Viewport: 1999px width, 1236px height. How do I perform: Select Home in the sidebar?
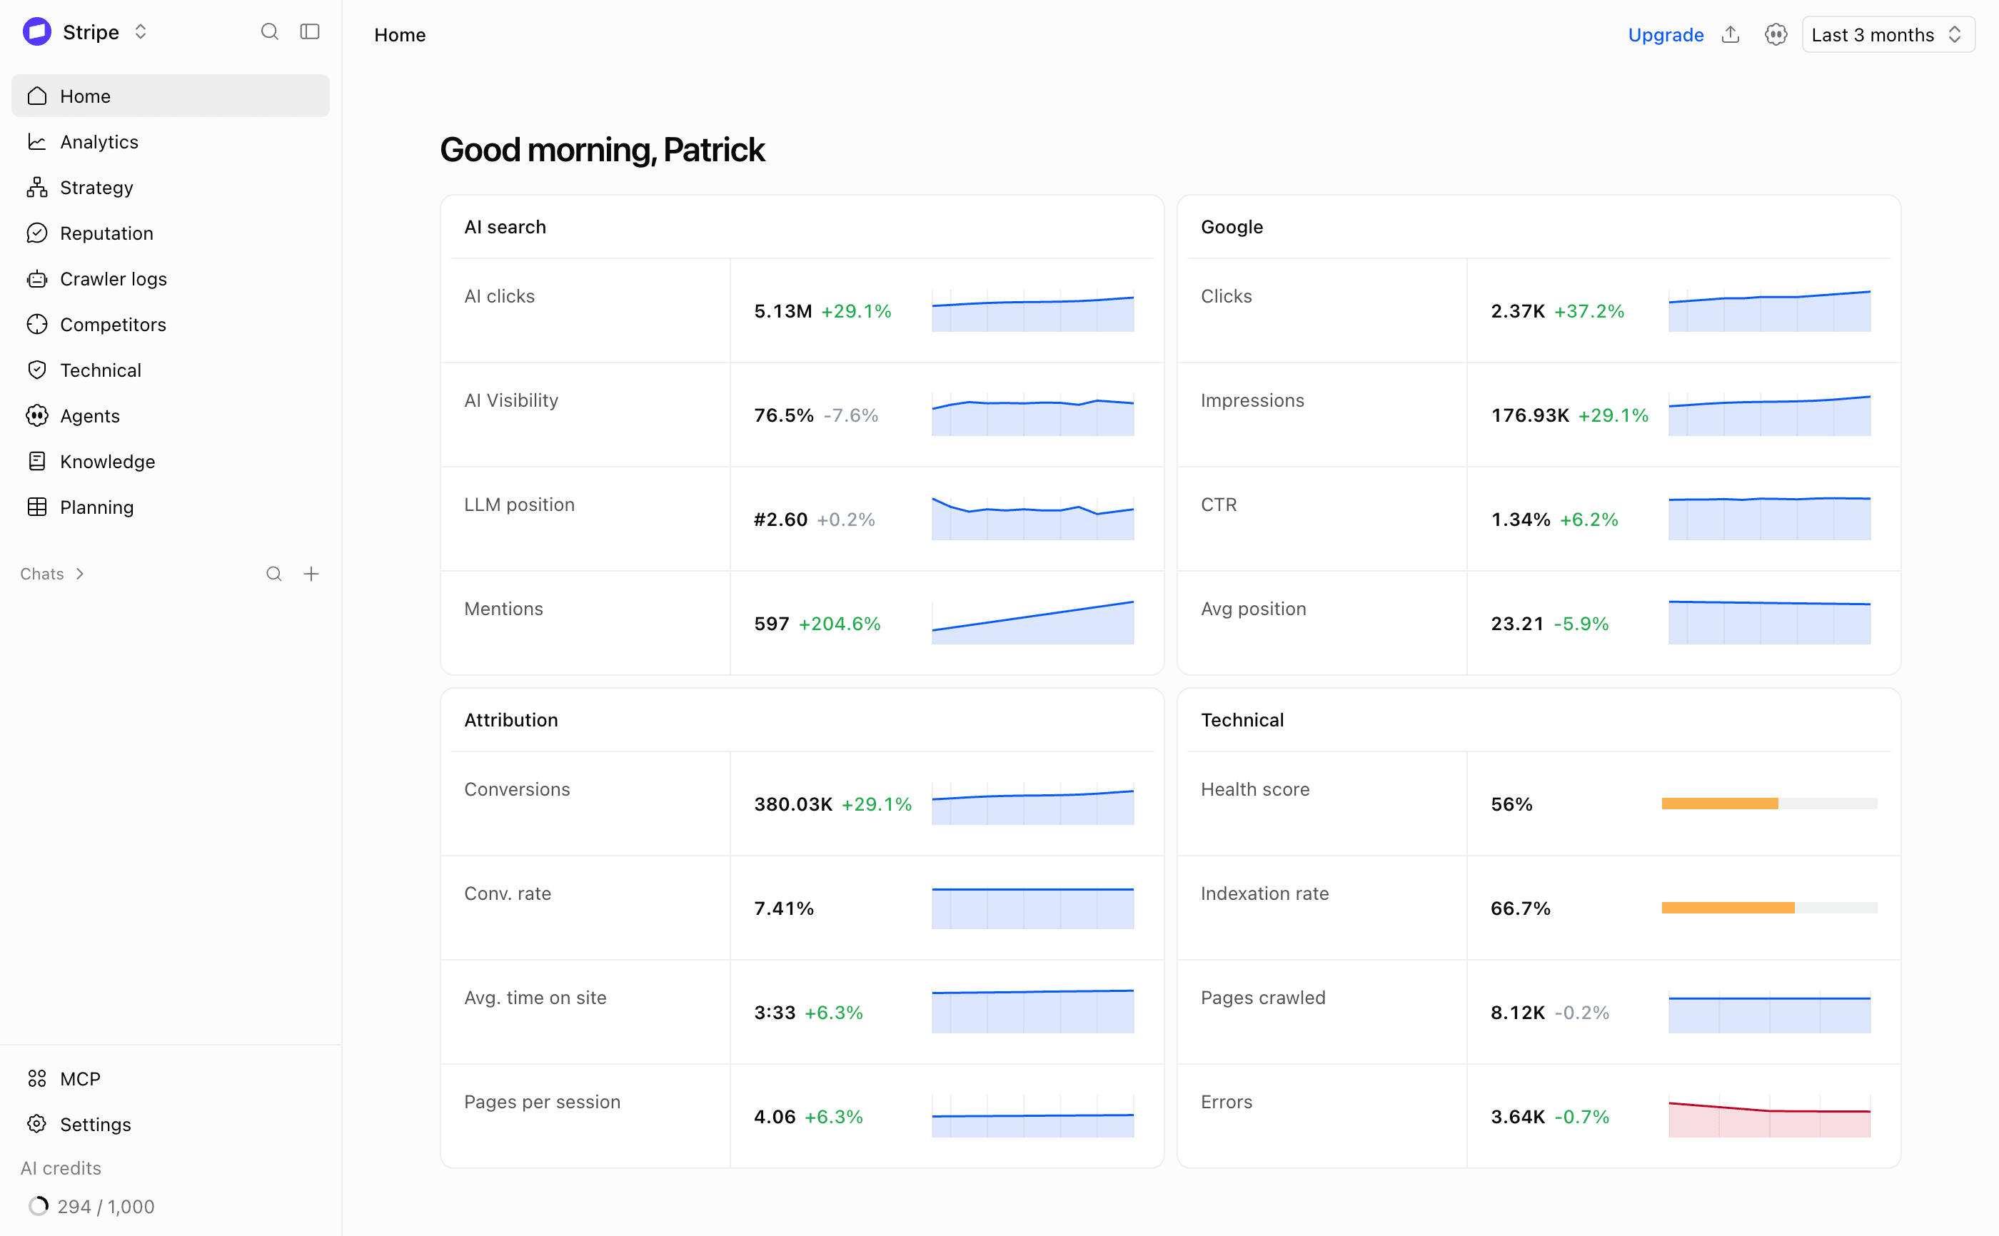click(170, 96)
